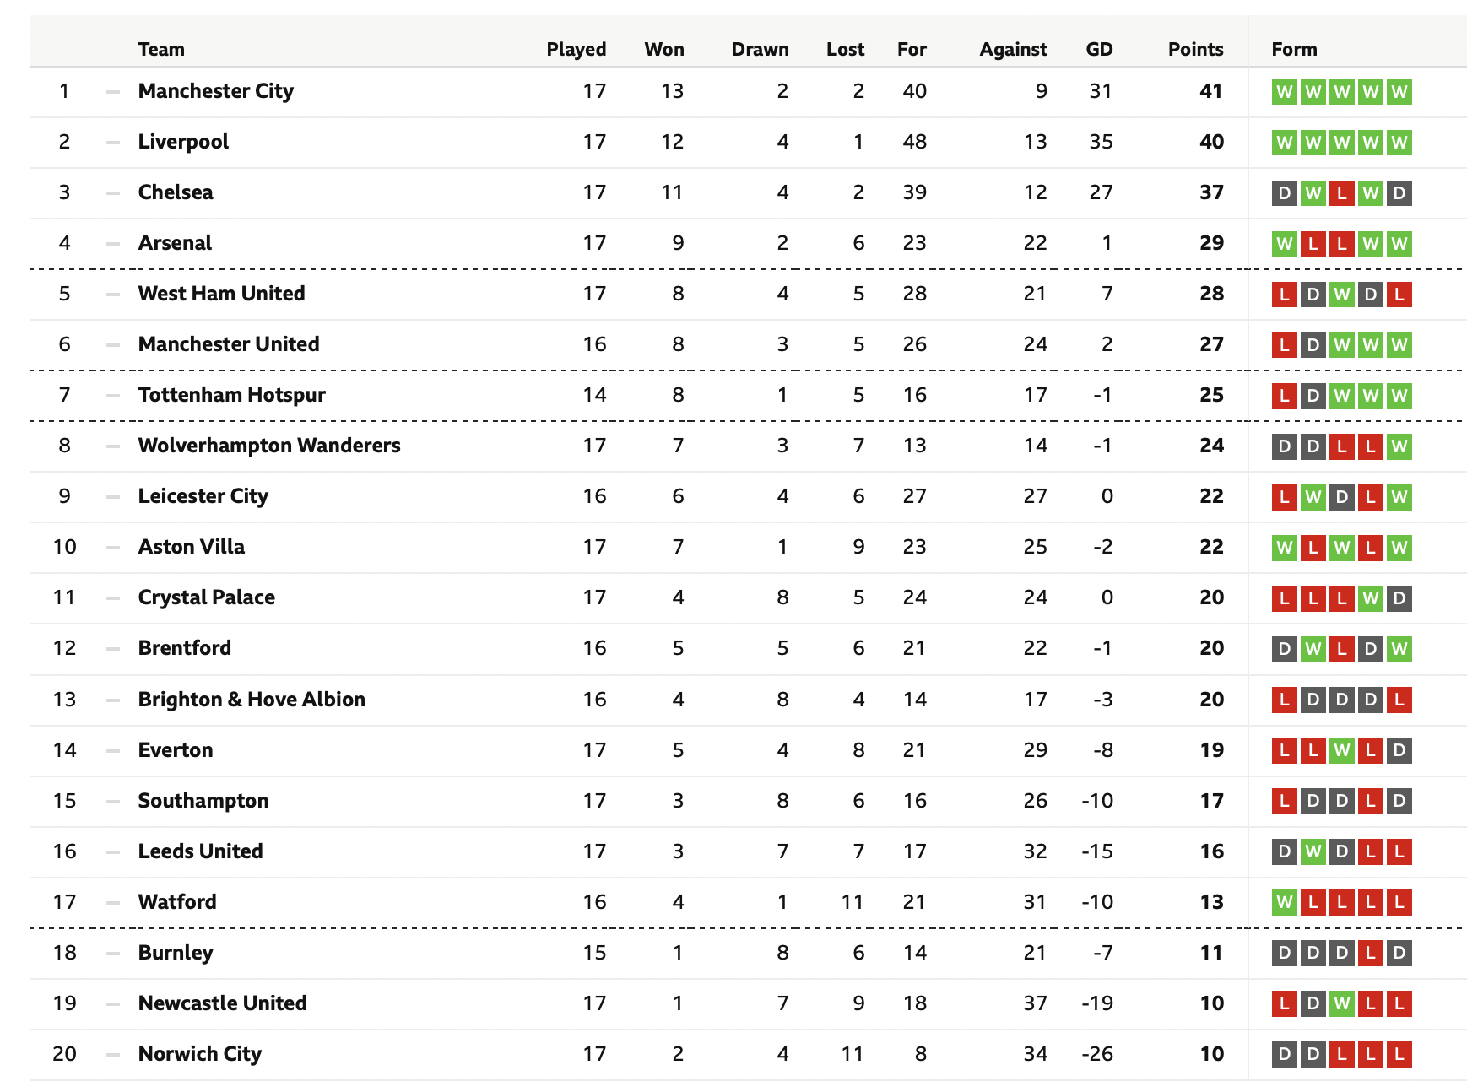Click Manchester City's first green W form badge

1284,92
